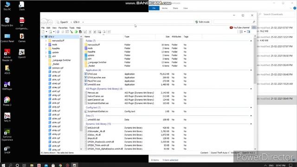The image size is (297, 167).
Task: Select the ScriptHookVDotNet.ini file
Action: click(x=98, y=111)
